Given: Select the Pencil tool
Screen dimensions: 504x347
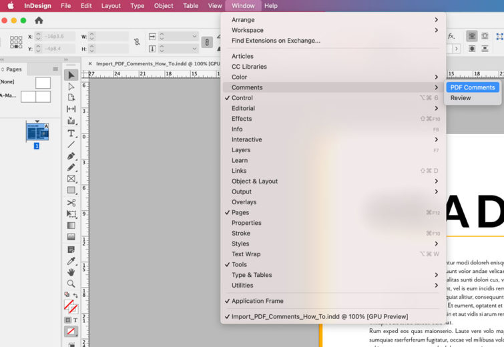Looking at the screenshot, I should point(71,167).
